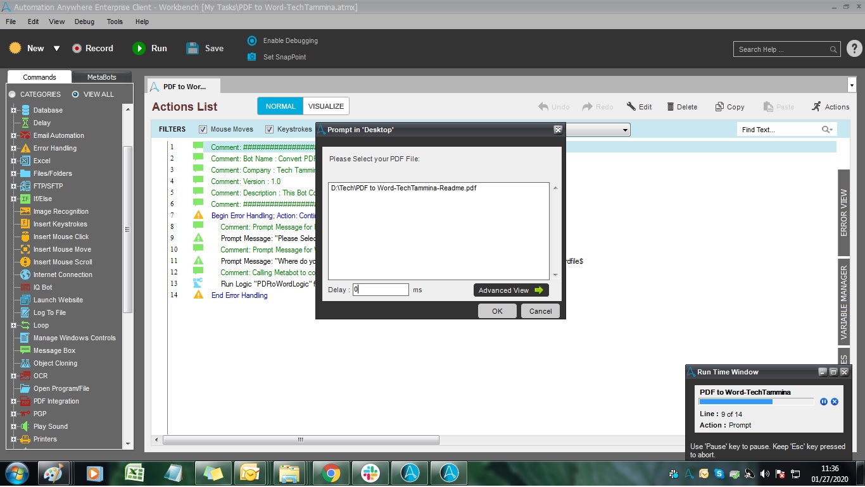Image resolution: width=865 pixels, height=487 pixels.
Task: Click the Database command icon
Action: point(25,110)
